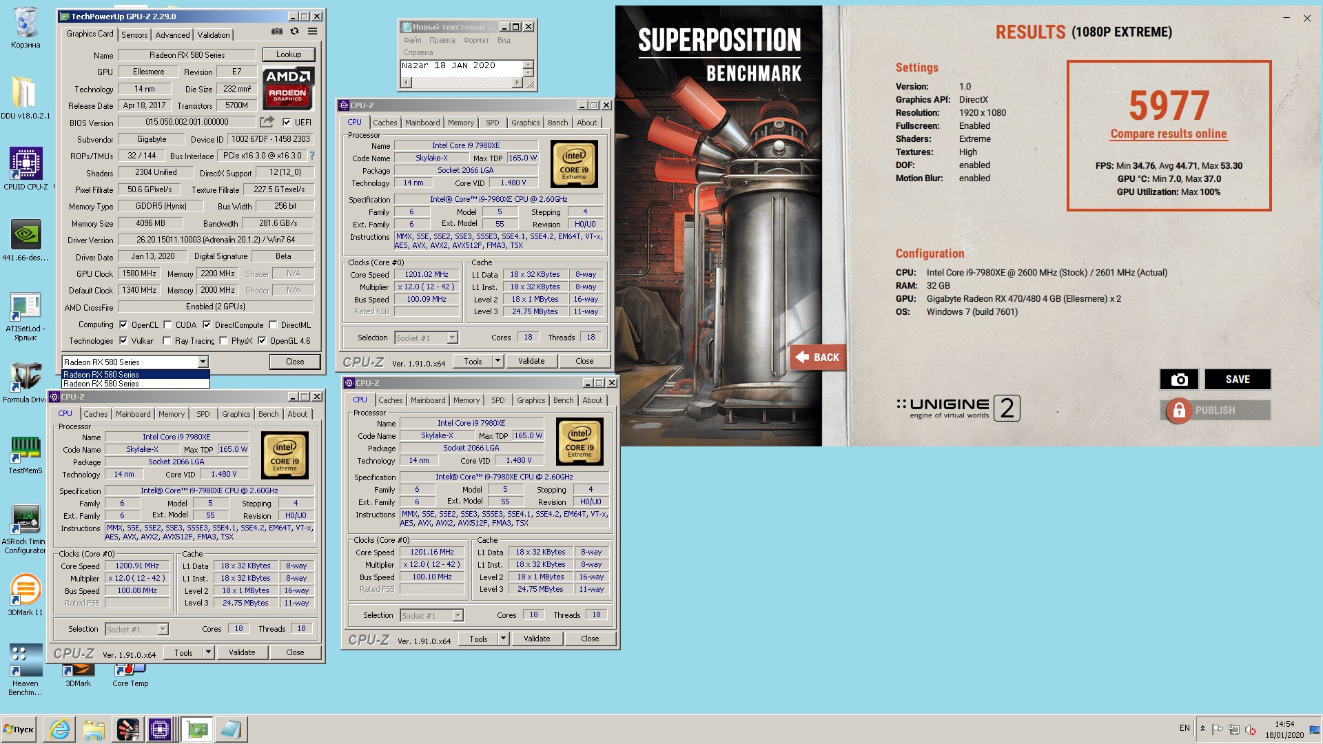Click Notepad icon in taskbar
The height and width of the screenshot is (744, 1323).
(x=231, y=729)
